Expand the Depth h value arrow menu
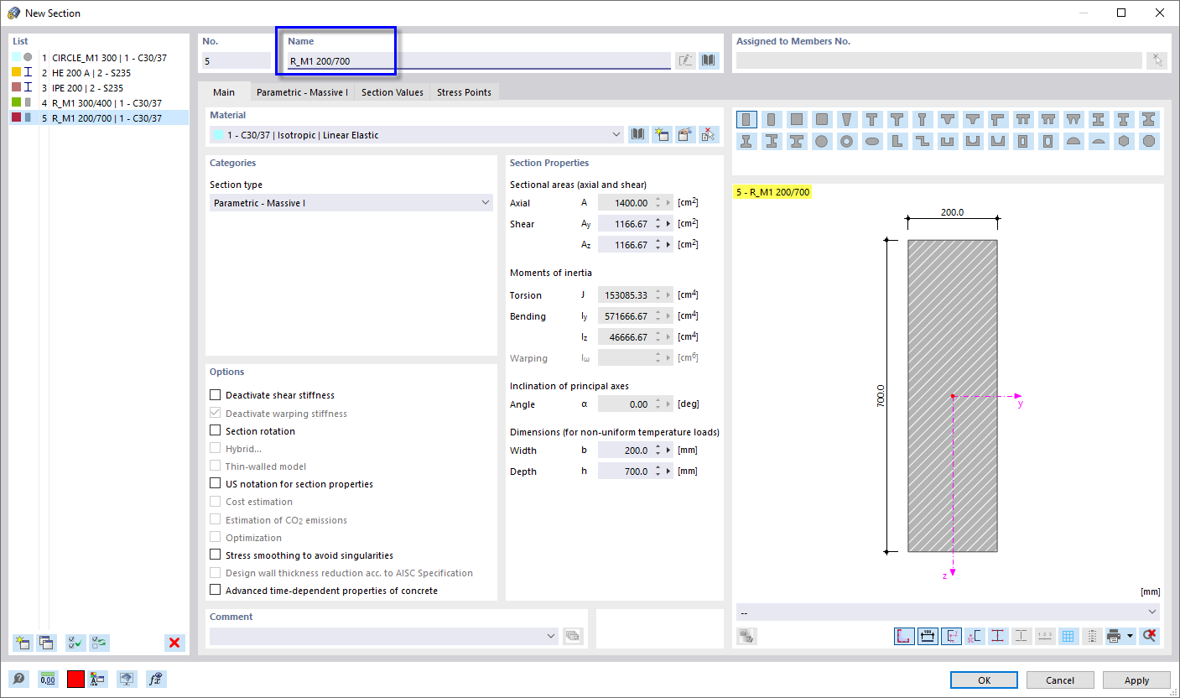 [x=668, y=471]
